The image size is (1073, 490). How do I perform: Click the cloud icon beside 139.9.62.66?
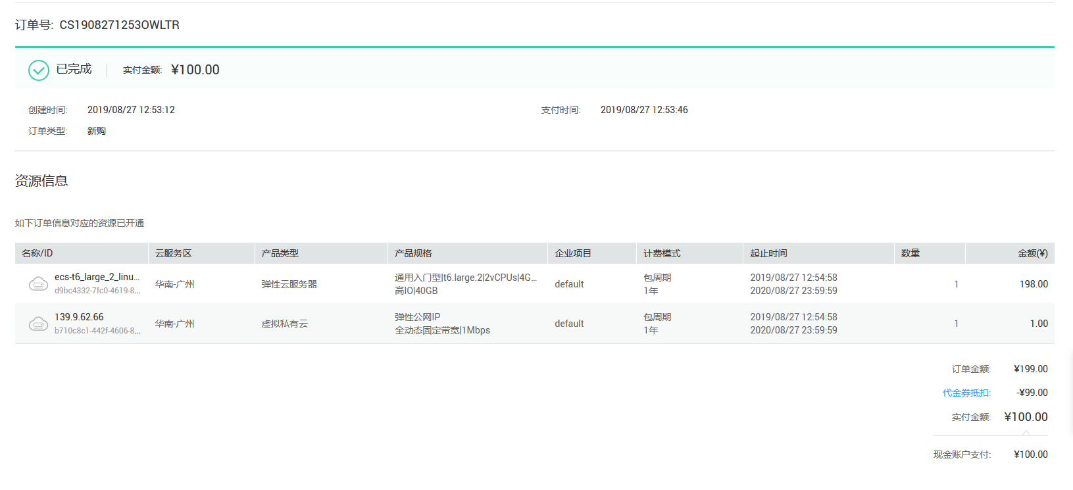38,324
